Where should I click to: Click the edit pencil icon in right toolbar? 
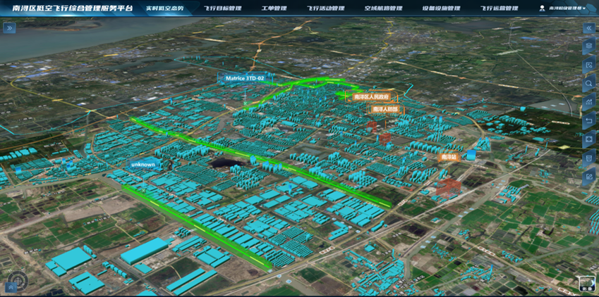pyautogui.click(x=588, y=177)
